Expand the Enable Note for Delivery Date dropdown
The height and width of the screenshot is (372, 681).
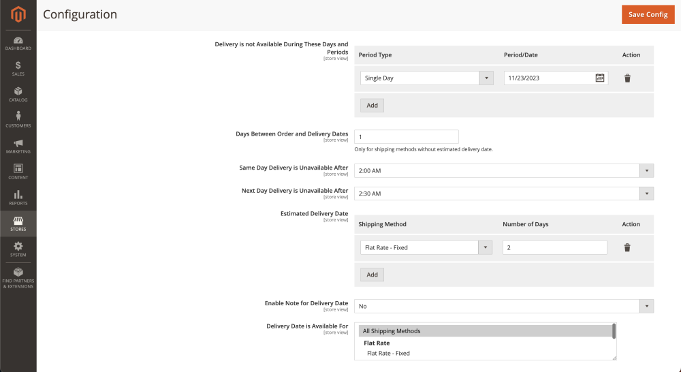click(504, 307)
